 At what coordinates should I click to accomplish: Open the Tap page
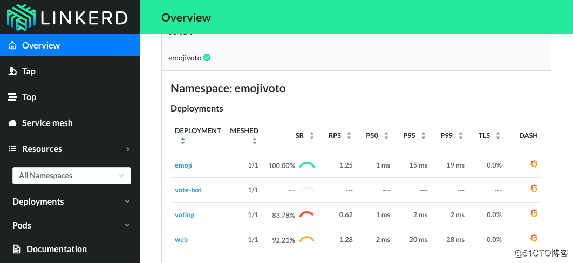tap(70, 71)
